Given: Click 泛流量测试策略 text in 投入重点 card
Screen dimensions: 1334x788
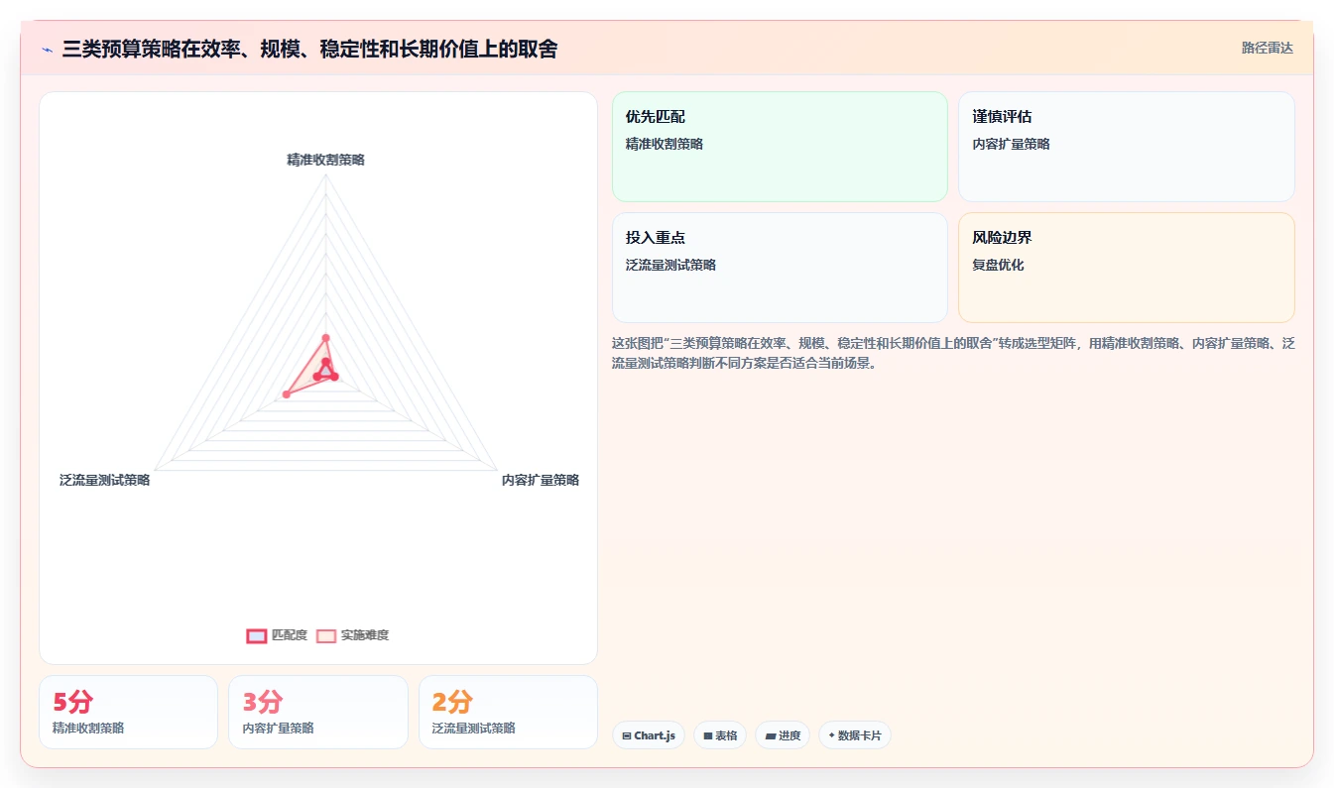Looking at the screenshot, I should 670,266.
